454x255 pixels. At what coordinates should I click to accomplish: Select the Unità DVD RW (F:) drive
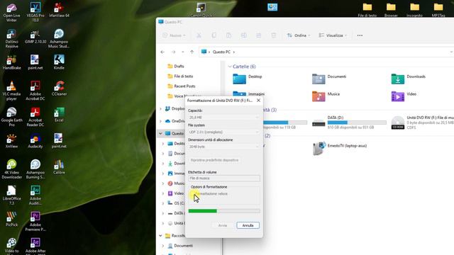pyautogui.click(x=422, y=123)
